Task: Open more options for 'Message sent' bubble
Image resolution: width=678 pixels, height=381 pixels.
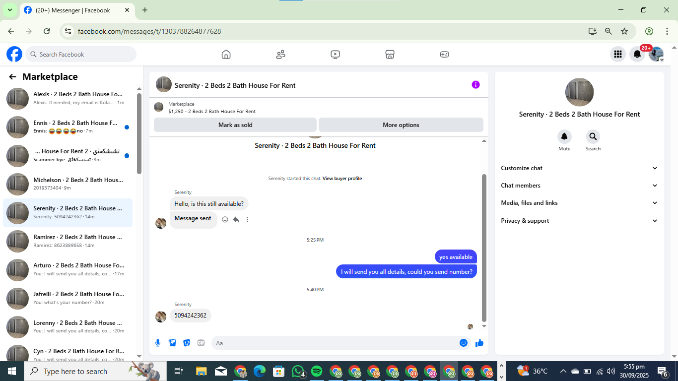Action: (x=247, y=219)
